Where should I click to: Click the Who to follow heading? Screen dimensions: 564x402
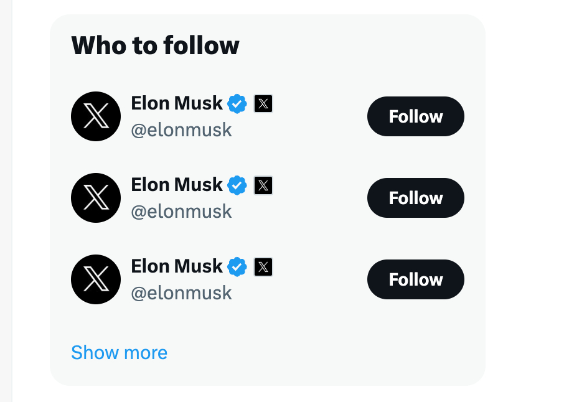pyautogui.click(x=155, y=46)
